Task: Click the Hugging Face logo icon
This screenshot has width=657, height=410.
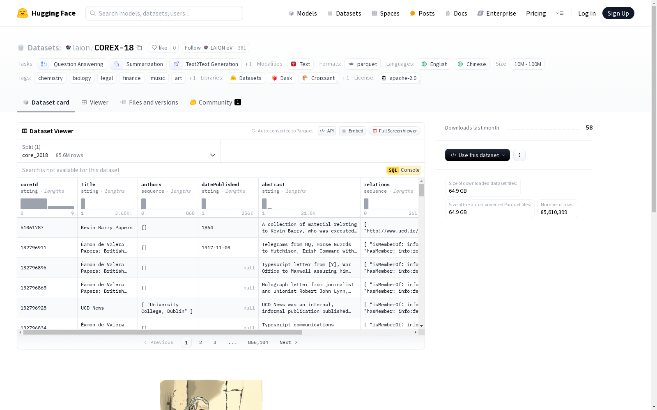Action: pos(23,13)
